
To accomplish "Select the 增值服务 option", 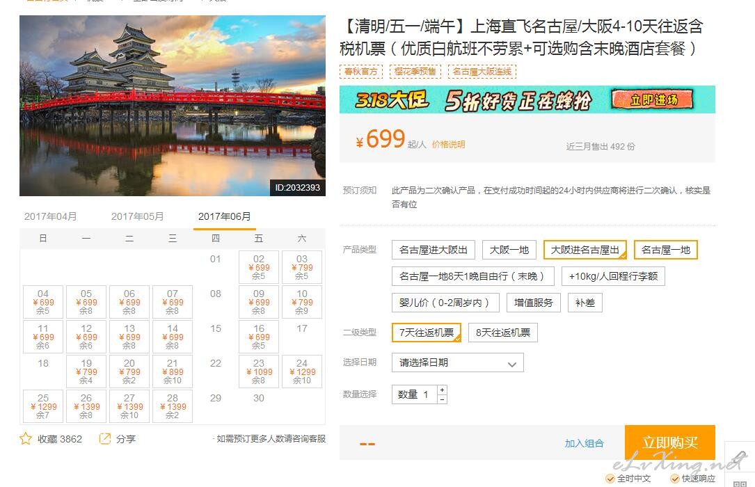I will 534,303.
